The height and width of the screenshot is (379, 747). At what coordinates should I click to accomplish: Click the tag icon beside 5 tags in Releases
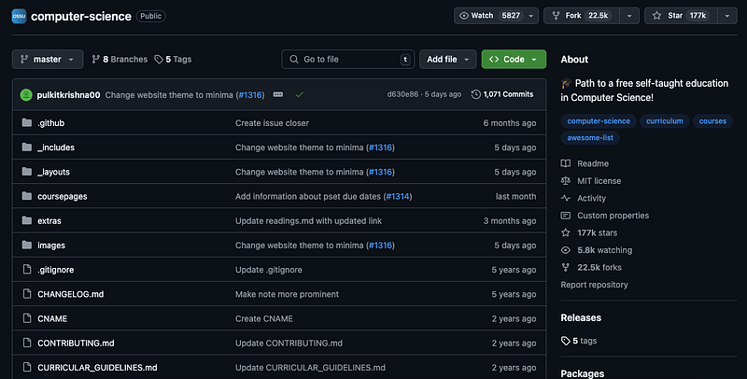point(566,341)
